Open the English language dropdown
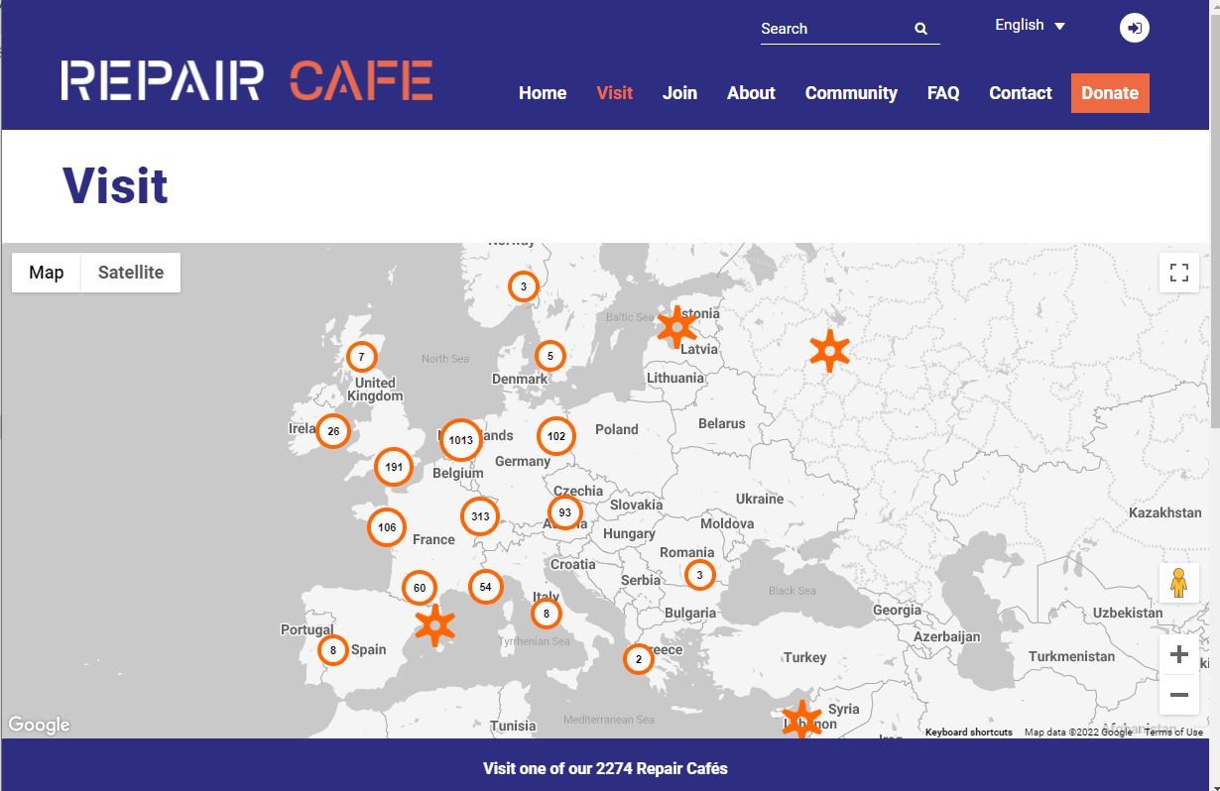The height and width of the screenshot is (791, 1220). (1030, 26)
